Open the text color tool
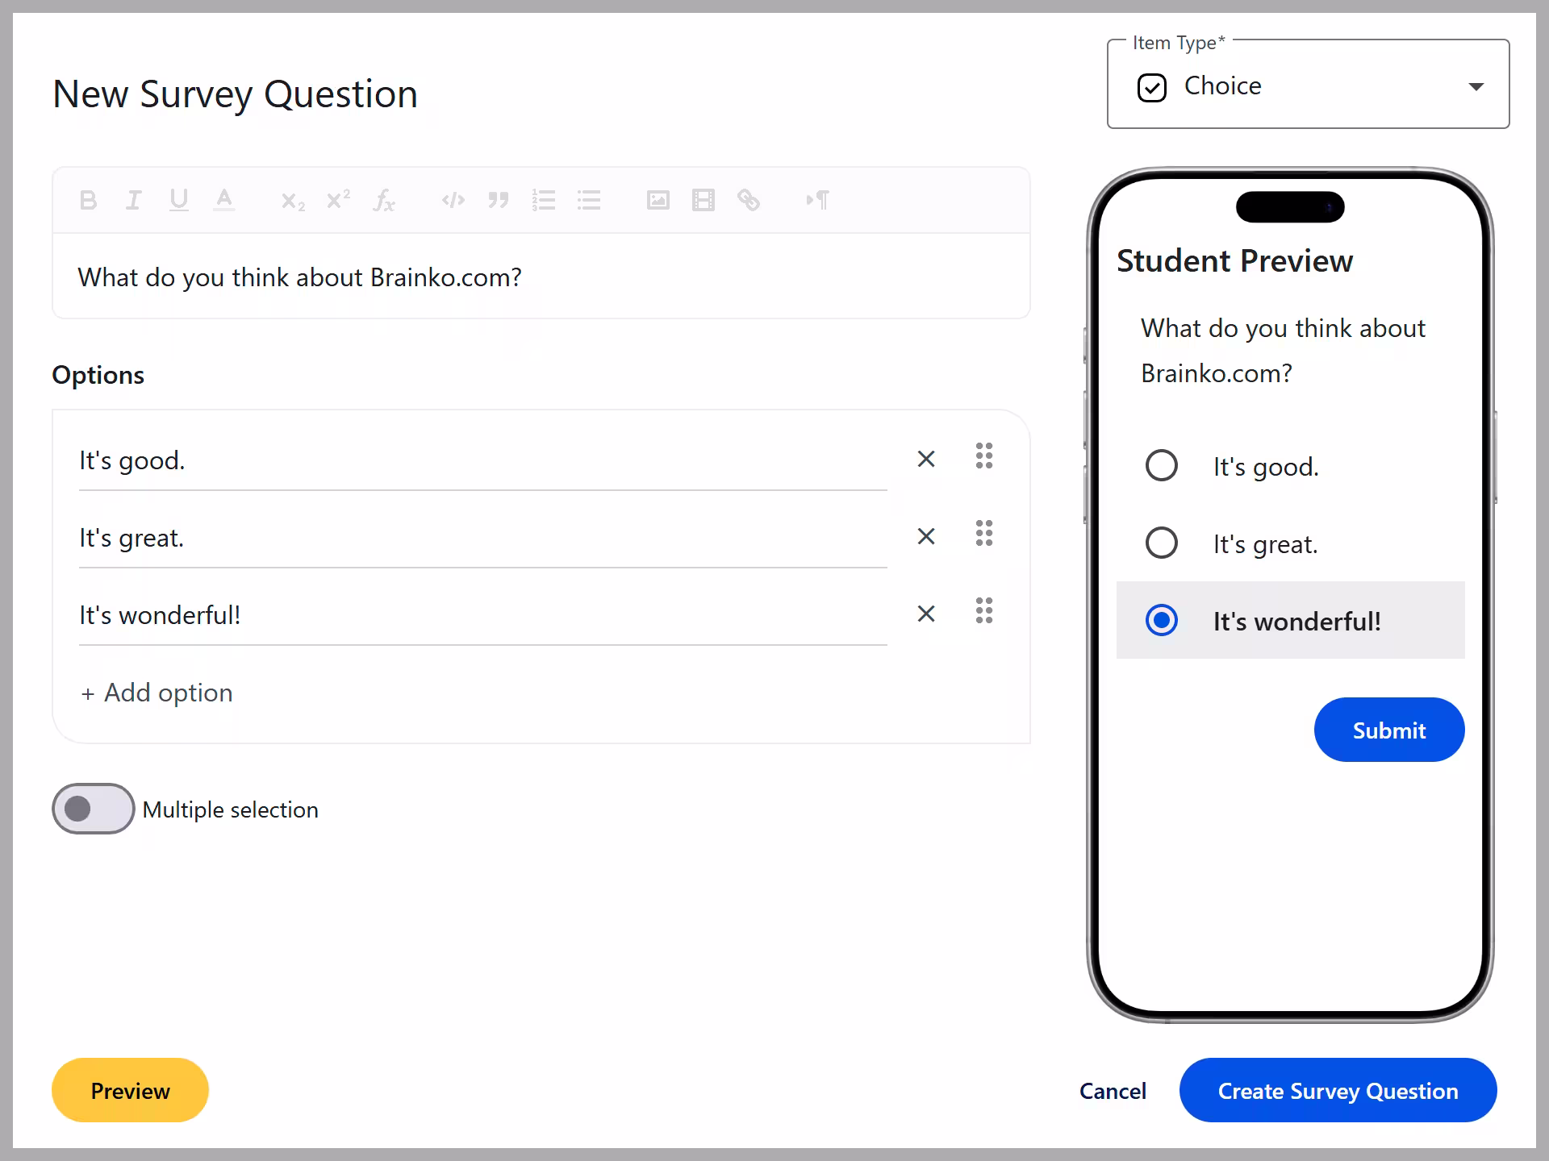This screenshot has width=1549, height=1161. click(224, 200)
